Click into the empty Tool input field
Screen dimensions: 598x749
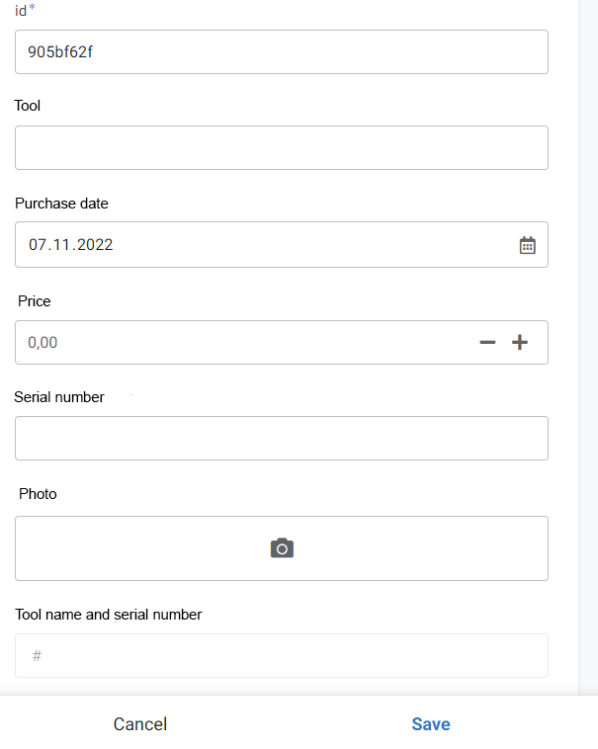tap(282, 147)
